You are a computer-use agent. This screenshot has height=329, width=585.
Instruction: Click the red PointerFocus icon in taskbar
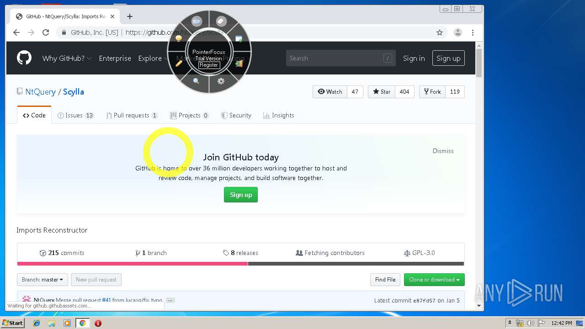pyautogui.click(x=98, y=323)
